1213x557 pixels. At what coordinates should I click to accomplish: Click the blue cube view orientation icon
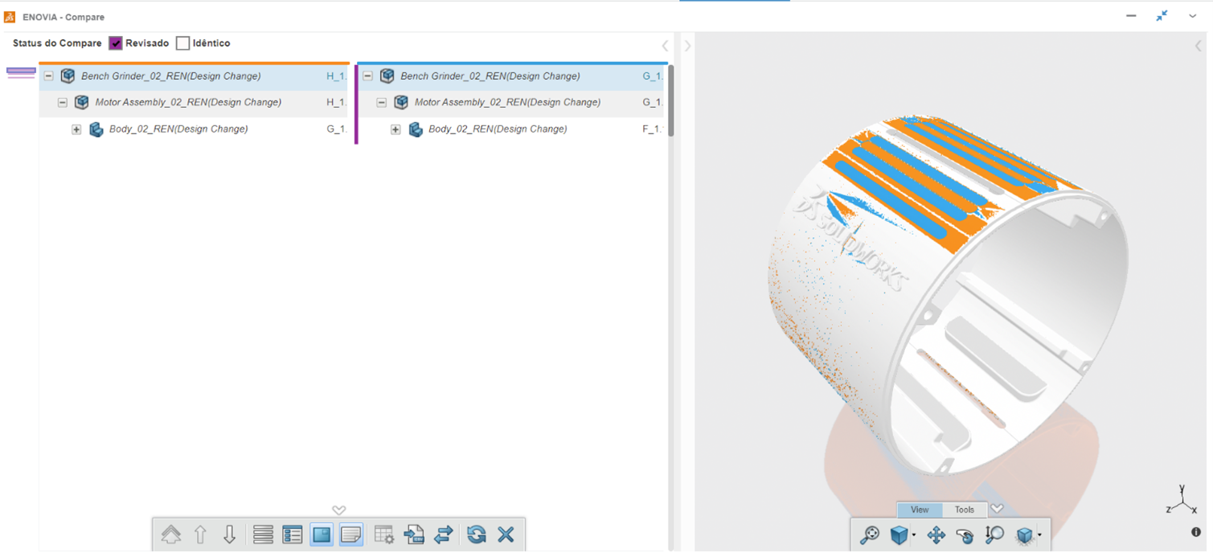pyautogui.click(x=899, y=534)
